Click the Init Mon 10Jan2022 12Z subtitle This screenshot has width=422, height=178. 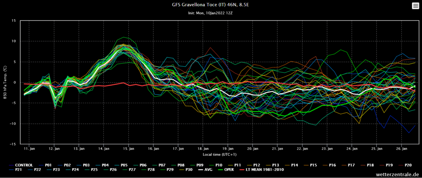click(211, 13)
